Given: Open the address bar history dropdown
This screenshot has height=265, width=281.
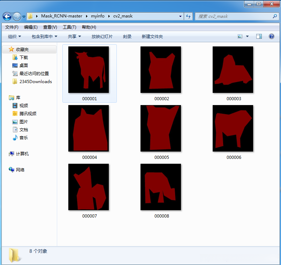Looking at the screenshot, I should (180, 16).
